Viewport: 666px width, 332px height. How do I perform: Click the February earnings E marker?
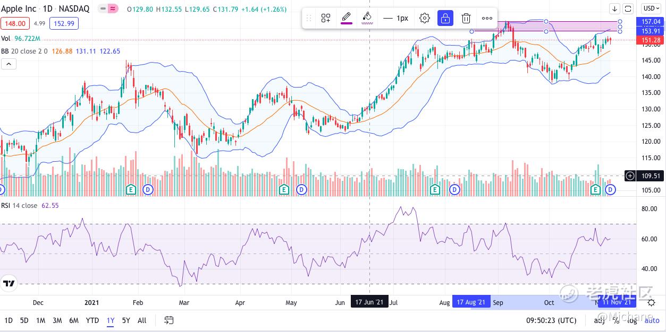(x=131, y=189)
